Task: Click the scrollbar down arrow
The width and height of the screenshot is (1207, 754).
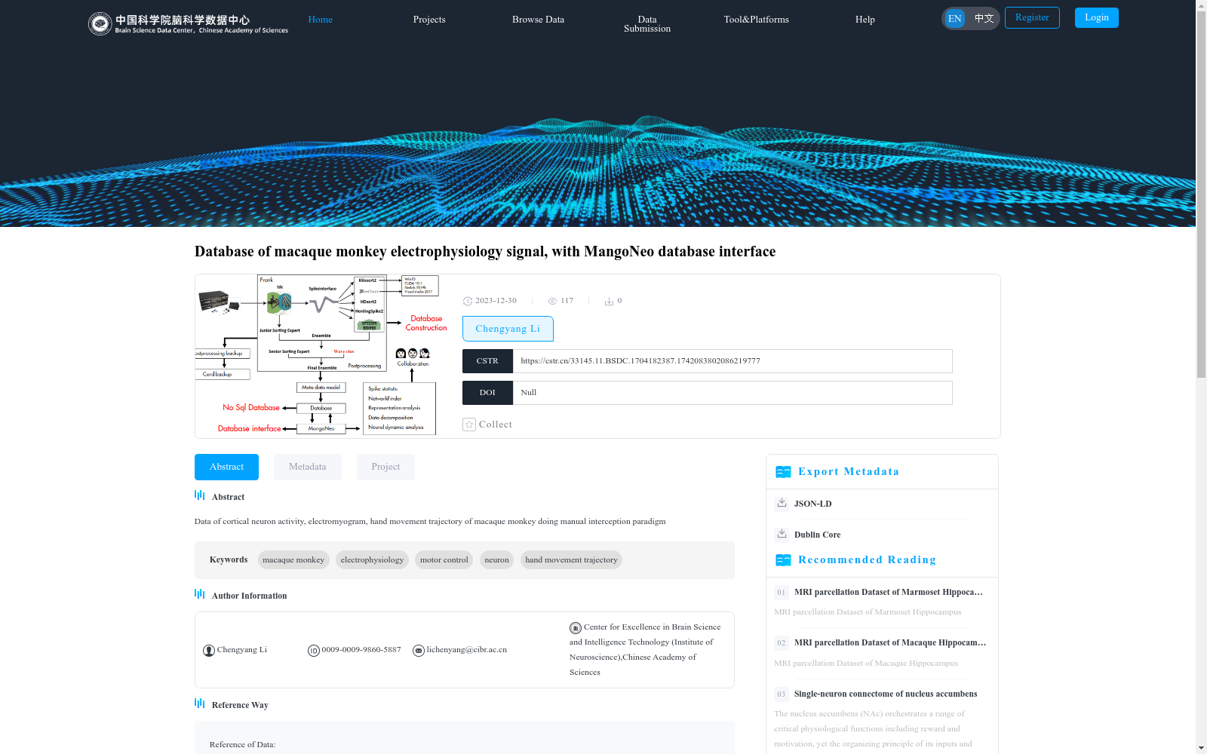Action: coord(1201,748)
